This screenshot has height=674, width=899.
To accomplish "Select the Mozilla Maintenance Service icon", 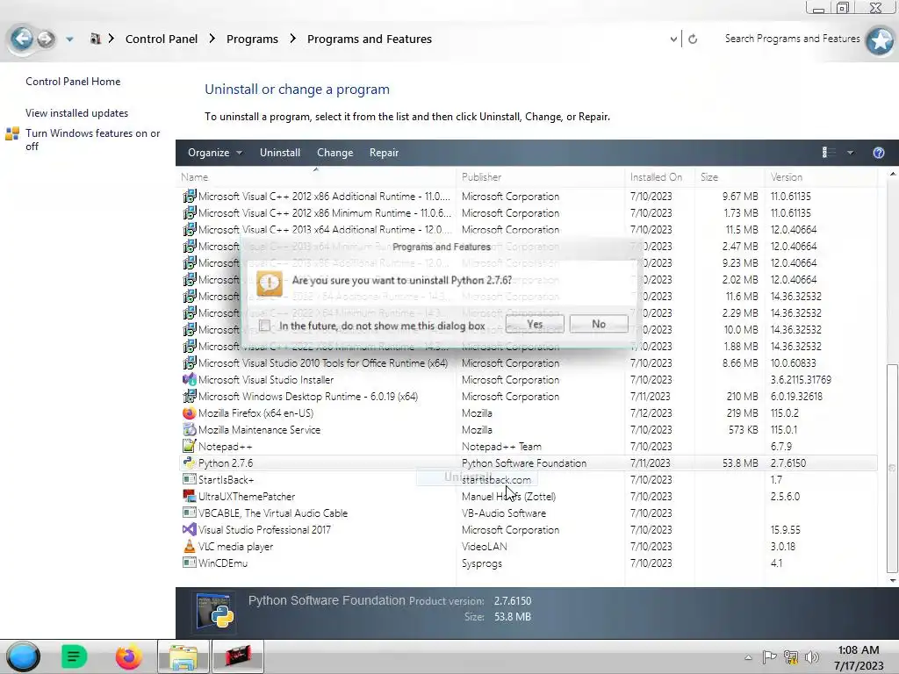I will (189, 429).
